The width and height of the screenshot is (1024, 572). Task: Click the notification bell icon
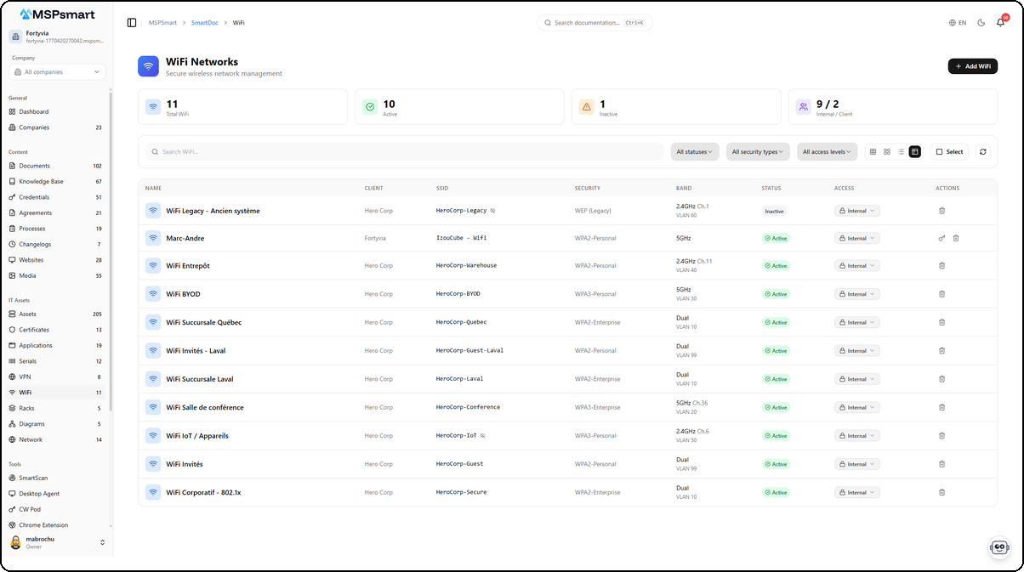click(x=1001, y=22)
